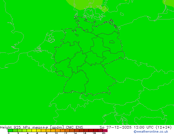Click the legend number label '20'

[103, 133]
